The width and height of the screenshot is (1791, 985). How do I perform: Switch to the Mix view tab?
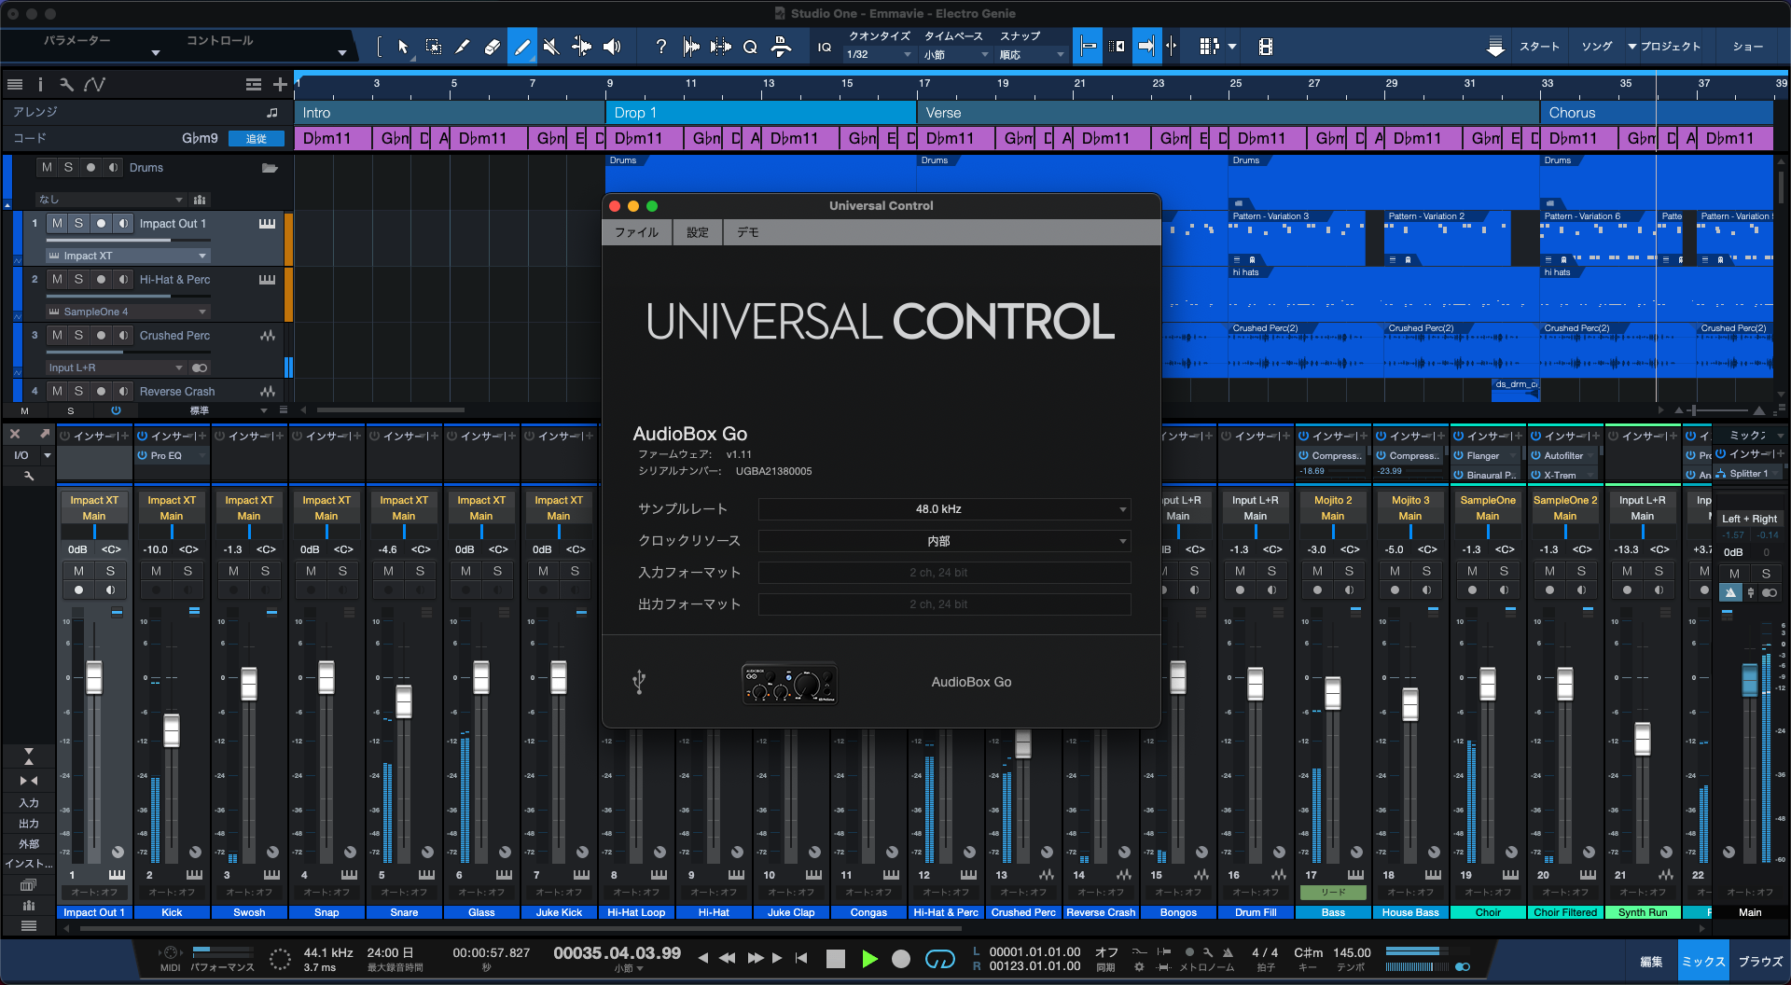coord(1703,962)
